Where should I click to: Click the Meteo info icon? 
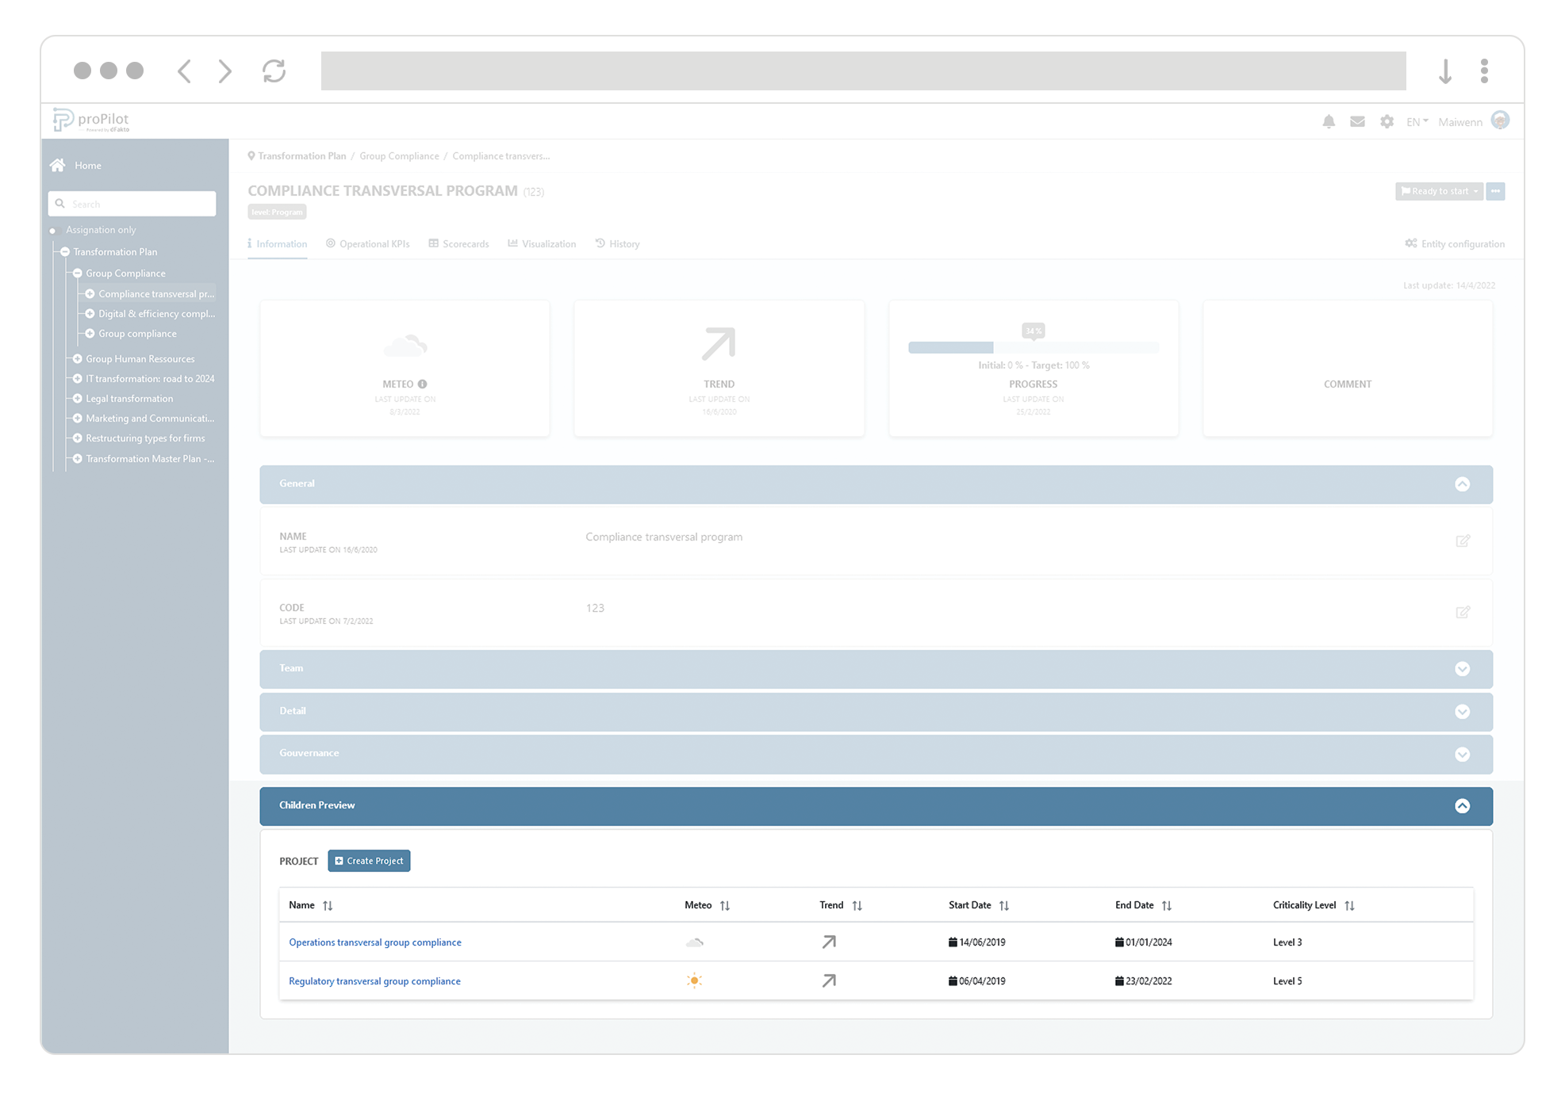click(423, 384)
